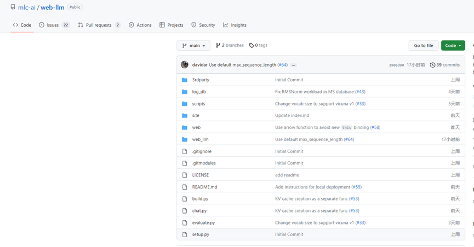
Task: Click the file icon for chat.py
Action: [185, 211]
